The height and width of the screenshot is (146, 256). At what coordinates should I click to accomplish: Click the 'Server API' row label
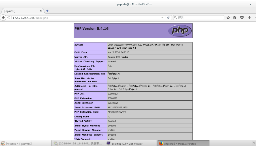pos(81,57)
